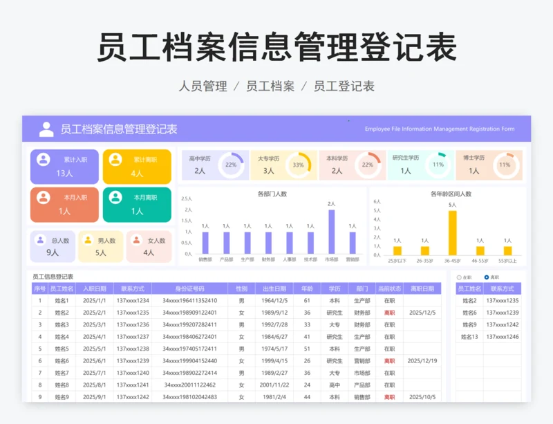This screenshot has height=424, width=553.
Task: Click the avatar icon on 本月入职 card
Action: point(44,197)
